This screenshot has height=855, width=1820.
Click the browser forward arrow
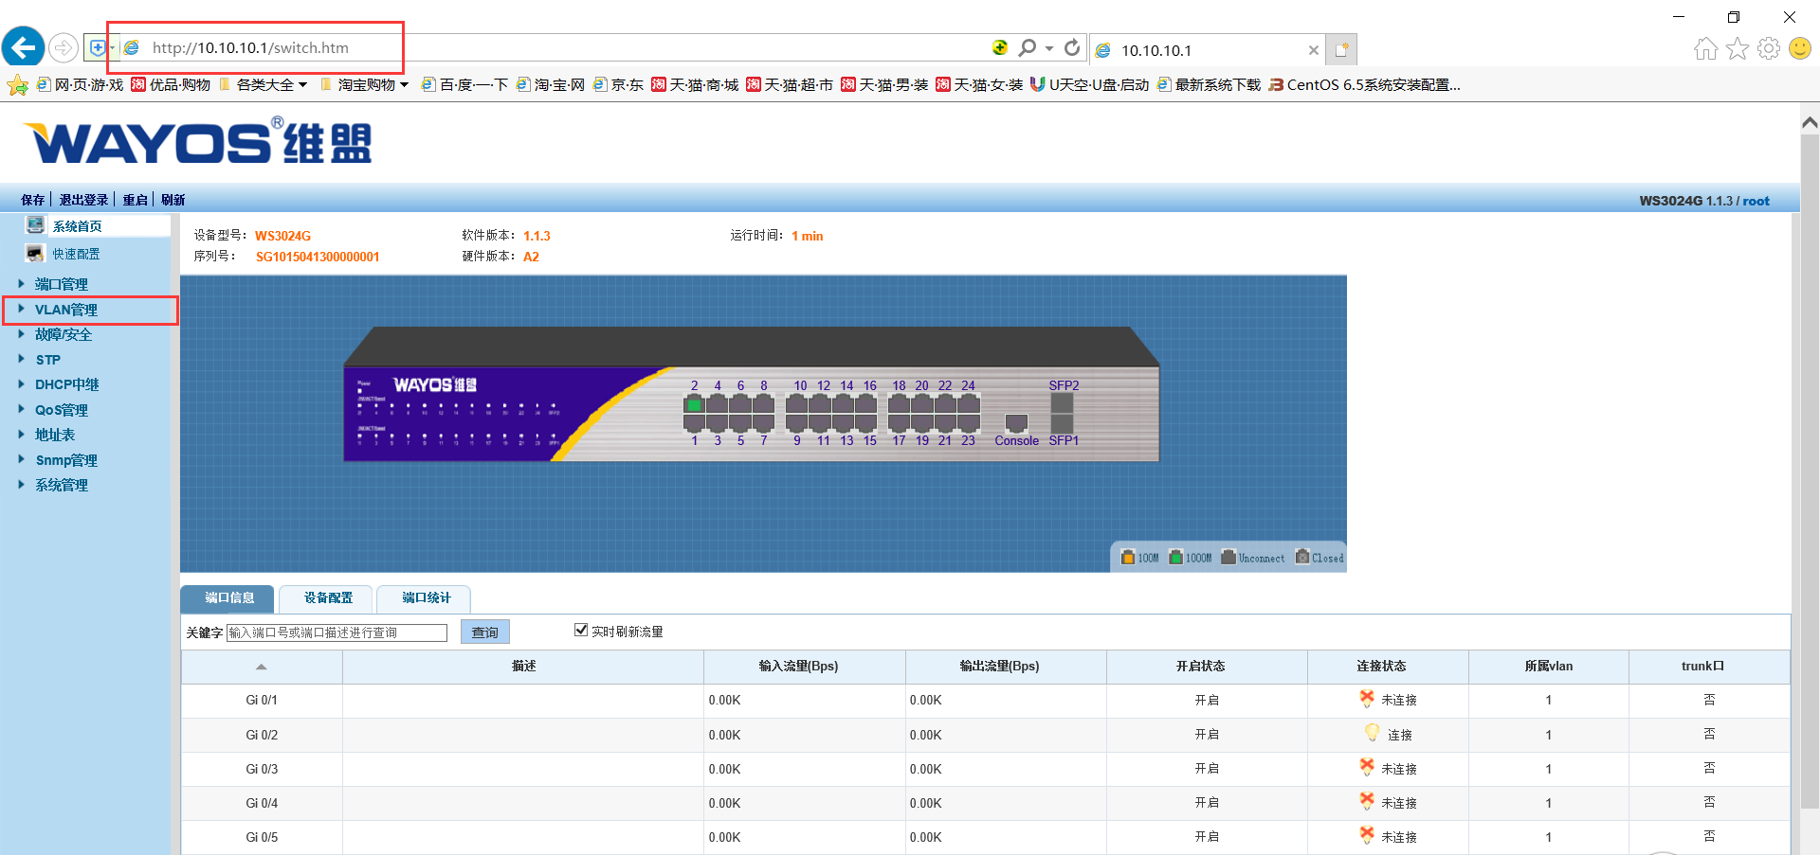tap(64, 47)
